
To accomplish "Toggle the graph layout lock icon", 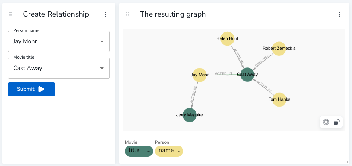I will (336, 122).
